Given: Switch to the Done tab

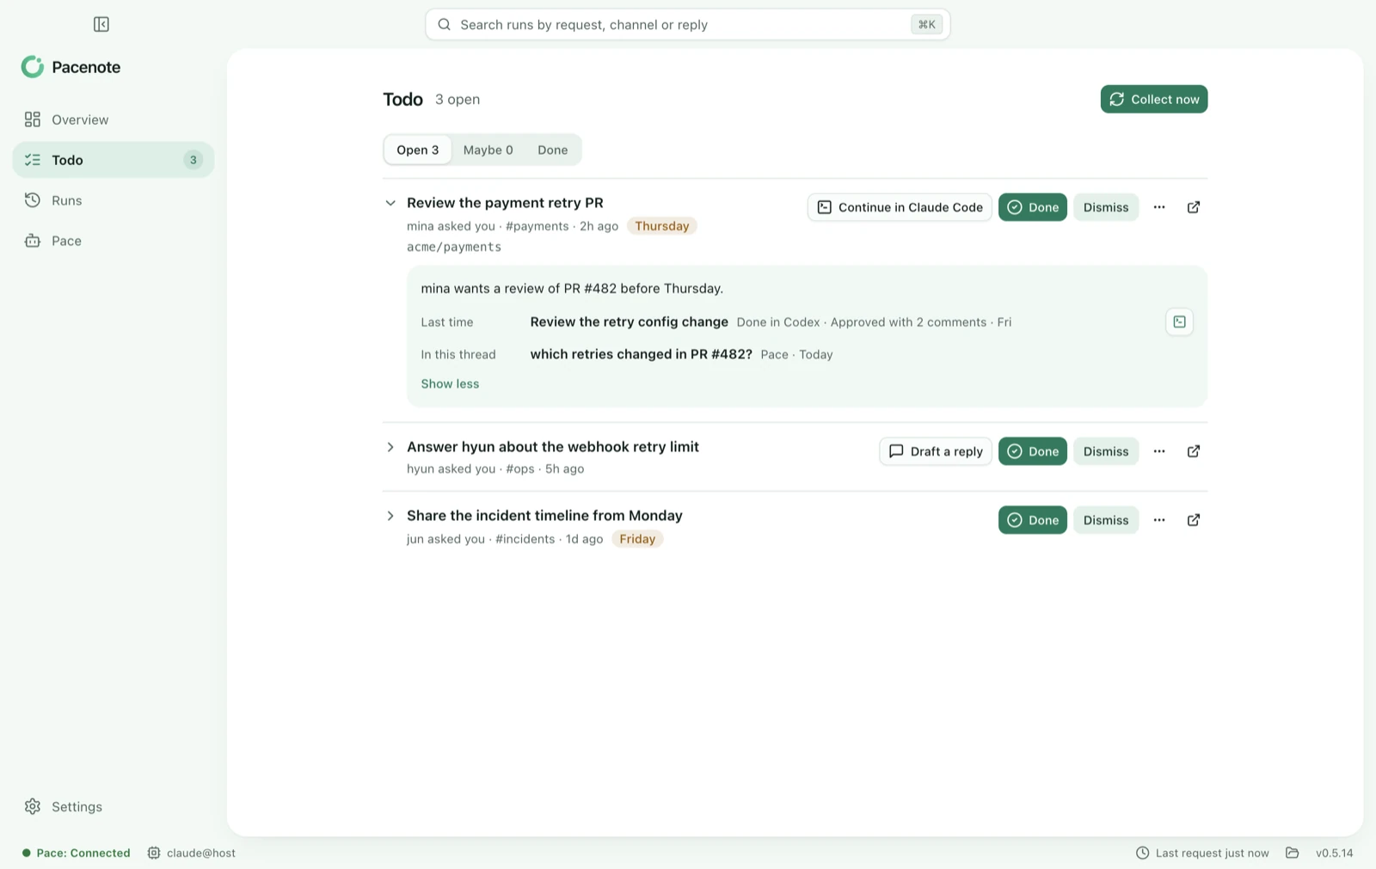Looking at the screenshot, I should pos(552,150).
